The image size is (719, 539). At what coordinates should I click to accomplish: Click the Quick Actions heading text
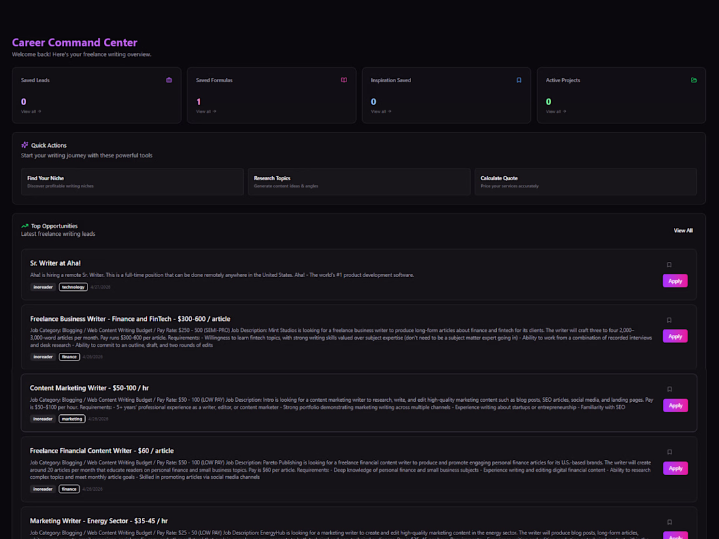[48, 145]
